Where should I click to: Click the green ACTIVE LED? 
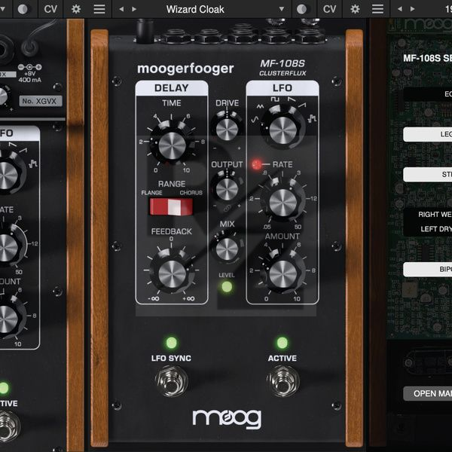pyautogui.click(x=282, y=343)
